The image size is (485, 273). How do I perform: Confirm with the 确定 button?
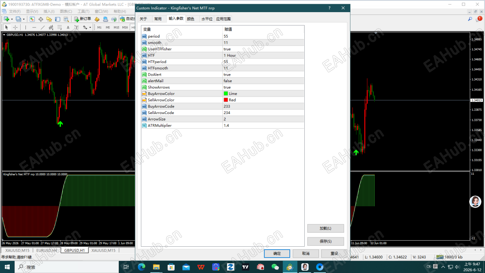[x=277, y=254]
